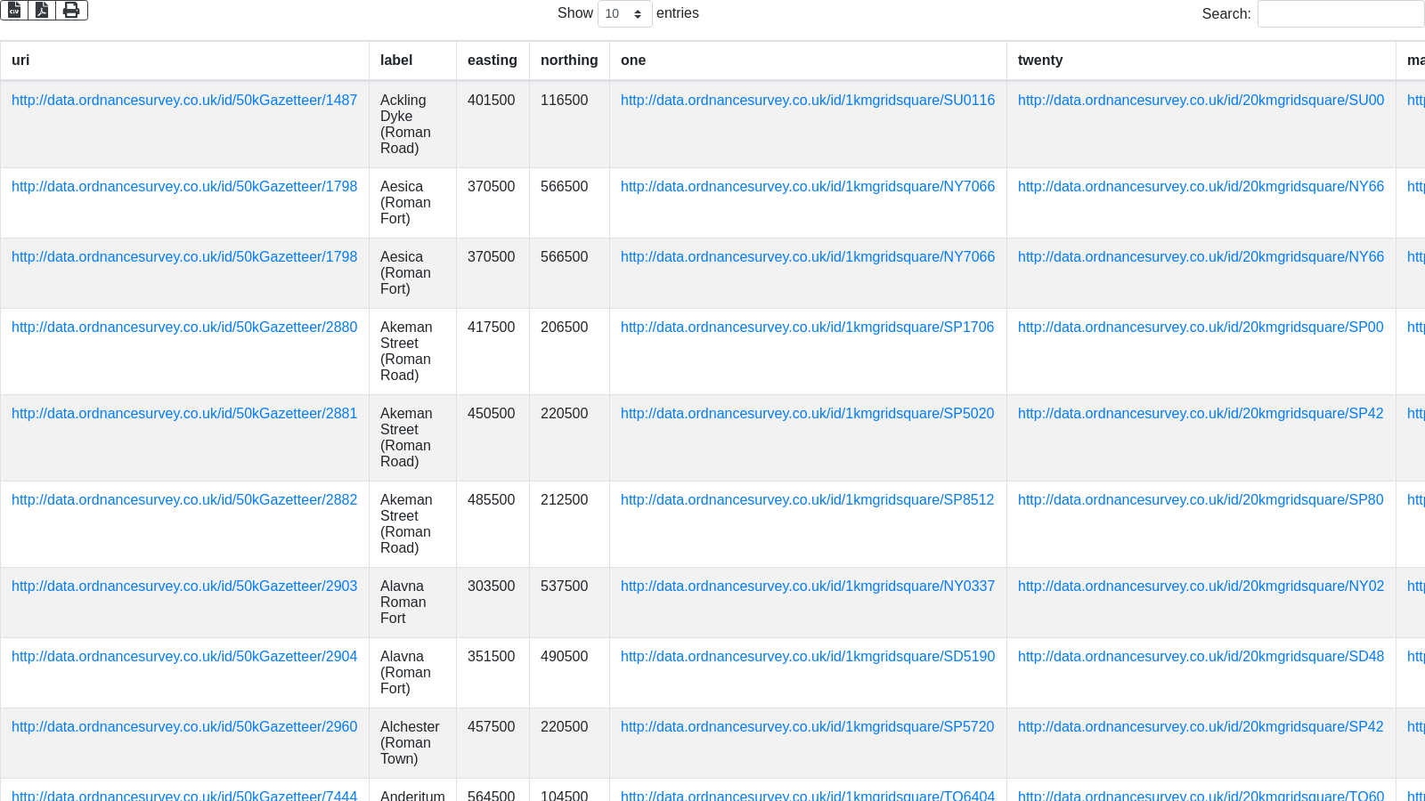Open the 50kGazetteer/2880 uri link
1425x801 pixels.
pyautogui.click(x=184, y=328)
